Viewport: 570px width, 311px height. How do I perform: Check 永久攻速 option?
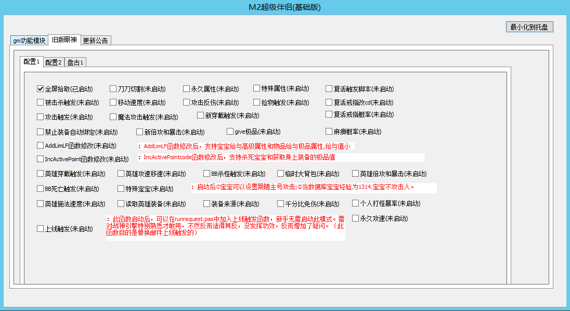(x=356, y=218)
